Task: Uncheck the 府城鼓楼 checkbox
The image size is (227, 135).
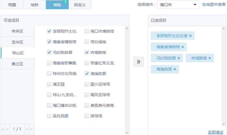Action: tap(87, 52)
